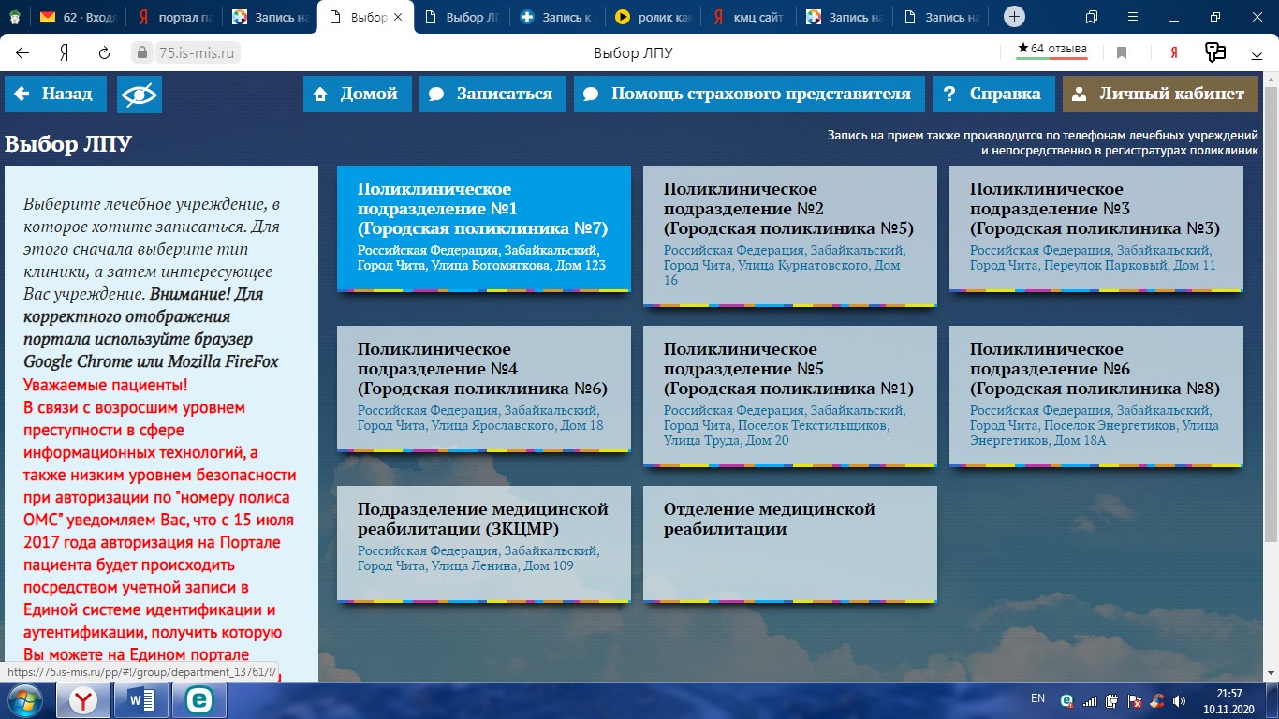Click the bookmark icon in address bar

[1122, 53]
